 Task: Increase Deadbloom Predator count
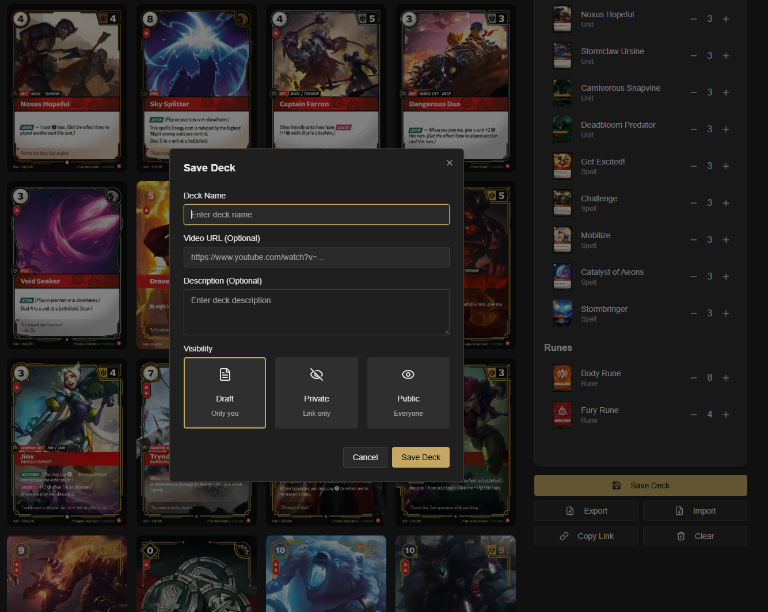click(726, 129)
